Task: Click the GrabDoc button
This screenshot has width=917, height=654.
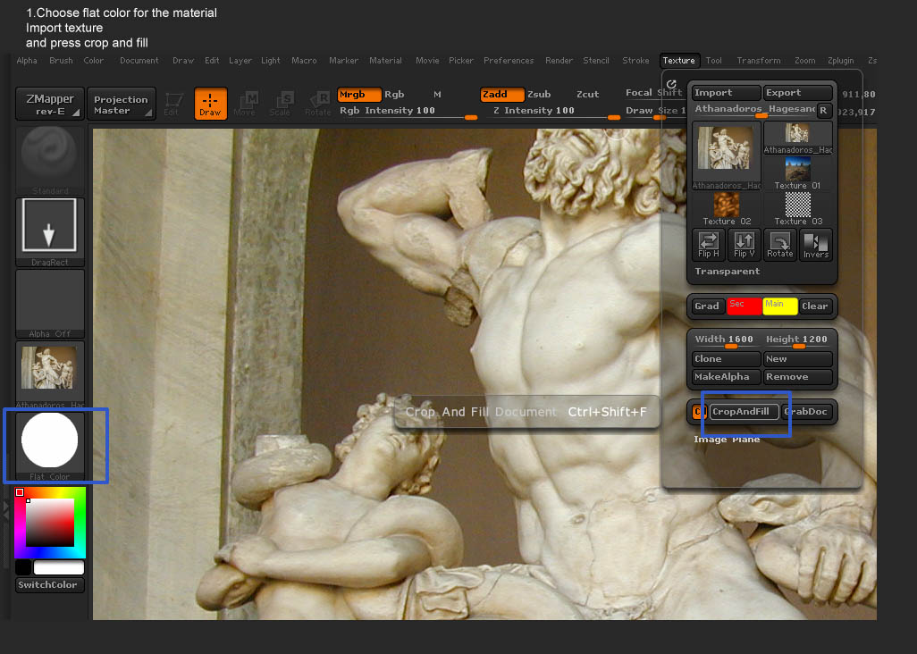Action: click(x=806, y=412)
